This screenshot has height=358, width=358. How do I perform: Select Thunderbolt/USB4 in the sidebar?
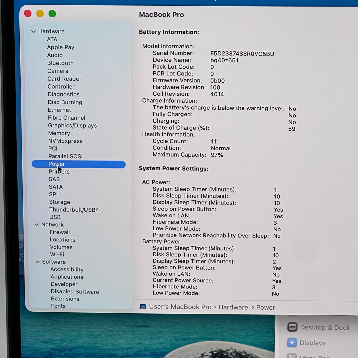tap(74, 210)
